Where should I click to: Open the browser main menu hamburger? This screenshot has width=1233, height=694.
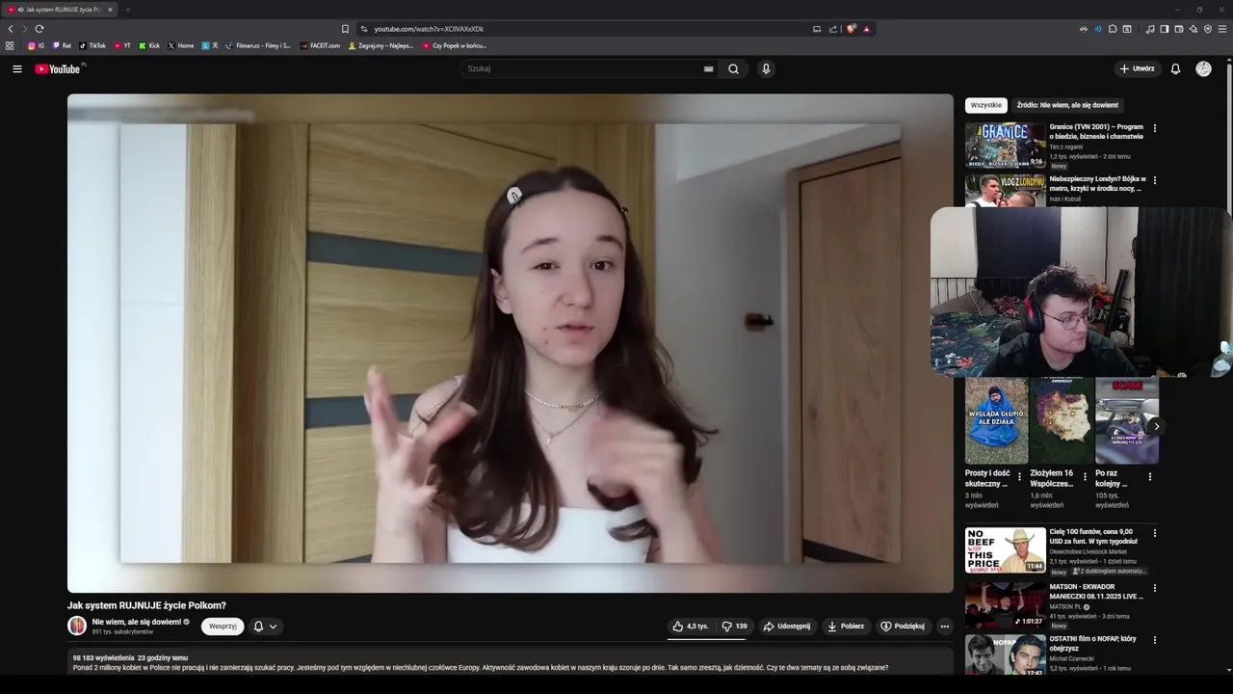1222,29
